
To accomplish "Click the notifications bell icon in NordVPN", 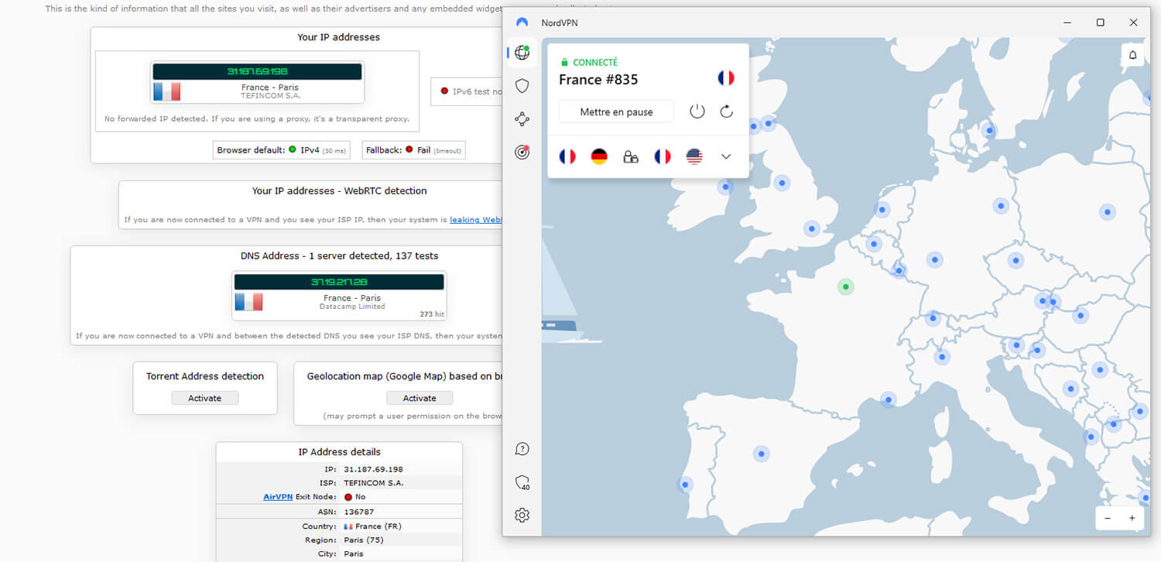I will tap(1132, 55).
